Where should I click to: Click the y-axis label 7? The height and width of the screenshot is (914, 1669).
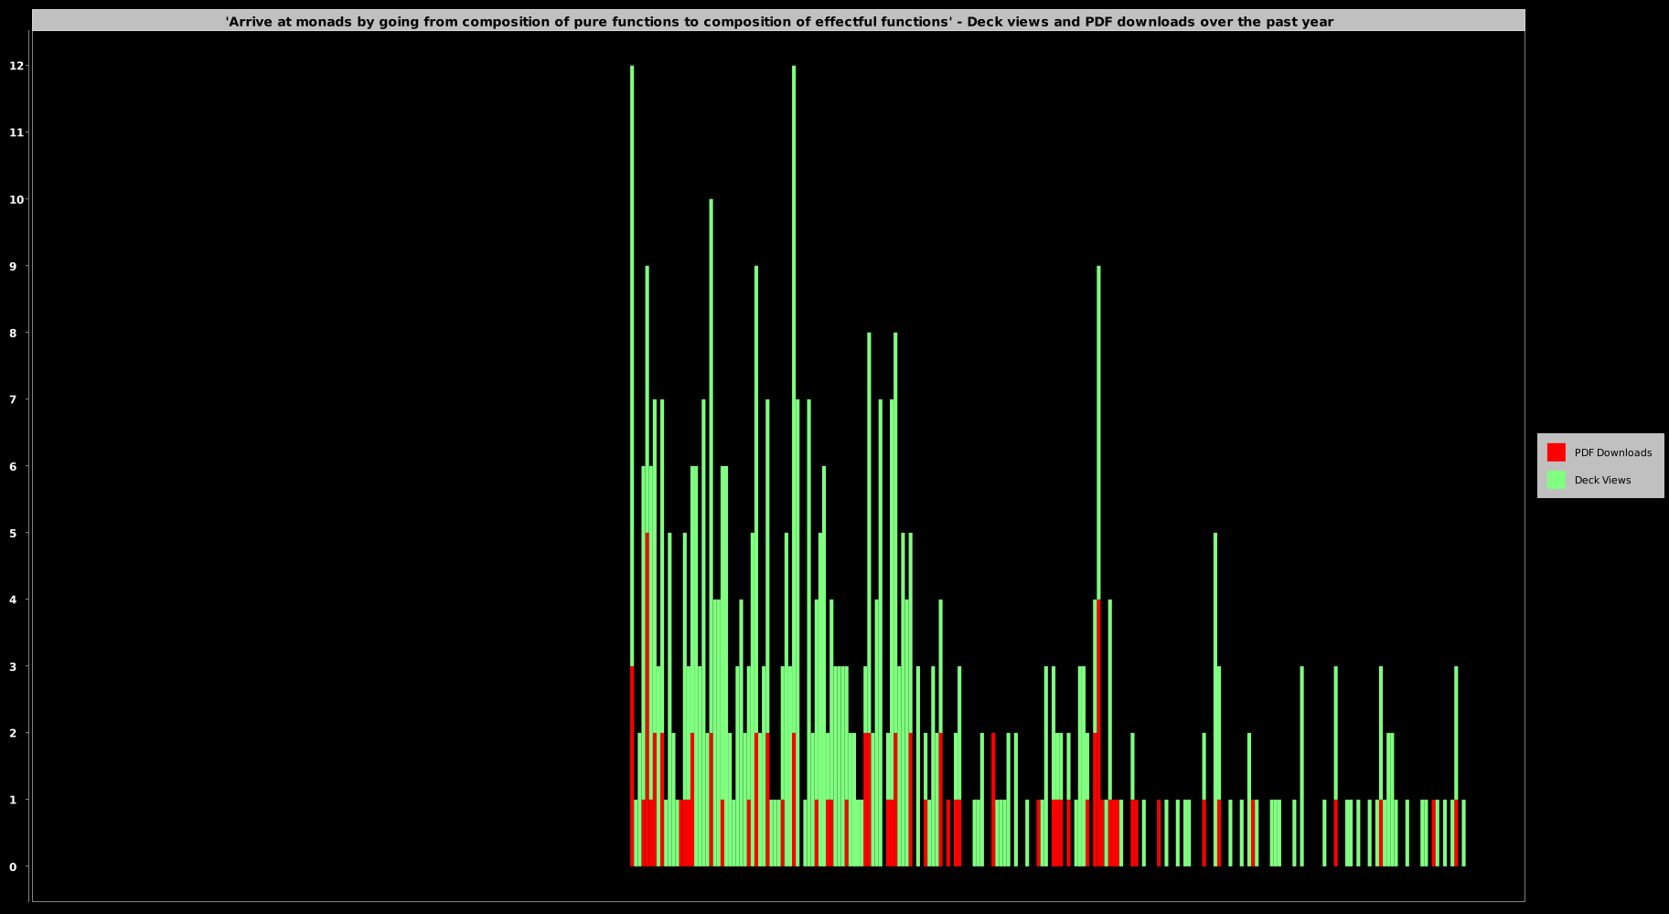point(13,399)
